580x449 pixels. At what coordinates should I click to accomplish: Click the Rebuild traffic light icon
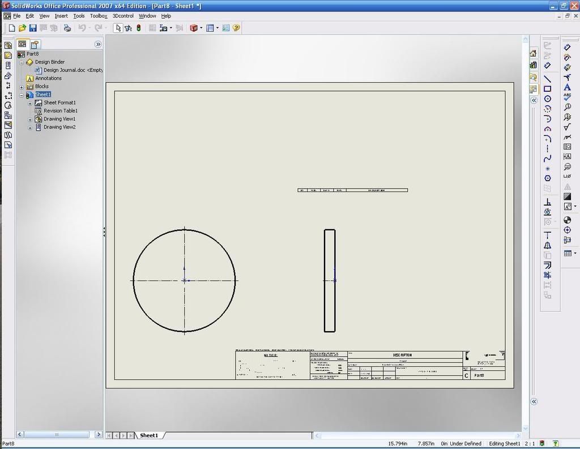138,28
